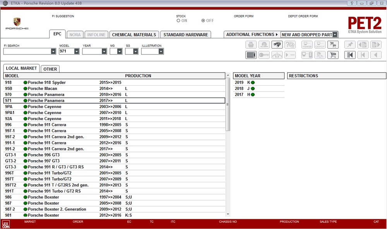Click the FI SUGGESTION label
The width and height of the screenshot is (387, 229).
click(63, 16)
